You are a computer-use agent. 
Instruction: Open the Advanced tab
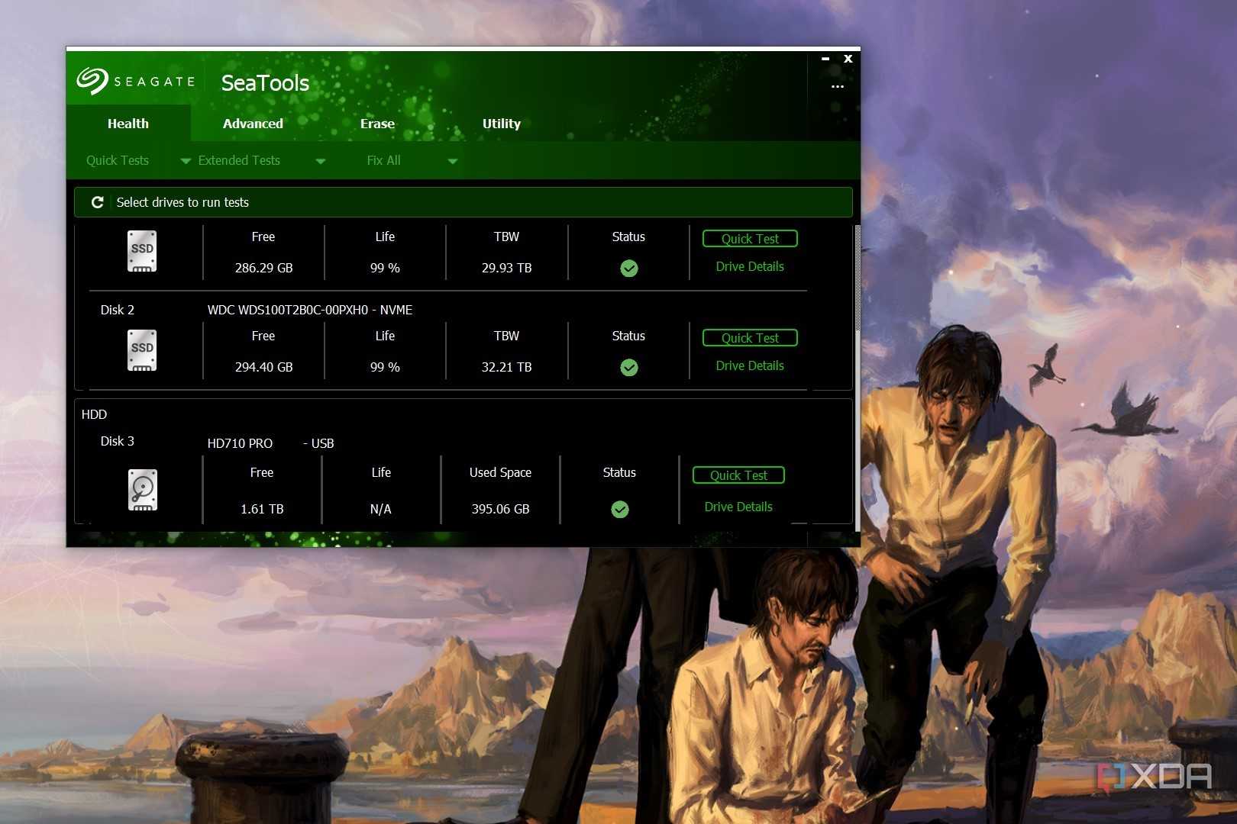[253, 124]
